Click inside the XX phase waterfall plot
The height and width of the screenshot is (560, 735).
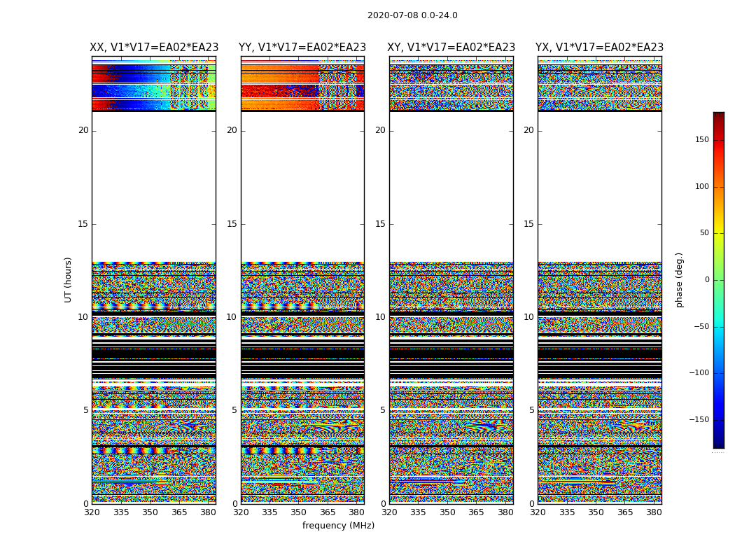click(154, 280)
